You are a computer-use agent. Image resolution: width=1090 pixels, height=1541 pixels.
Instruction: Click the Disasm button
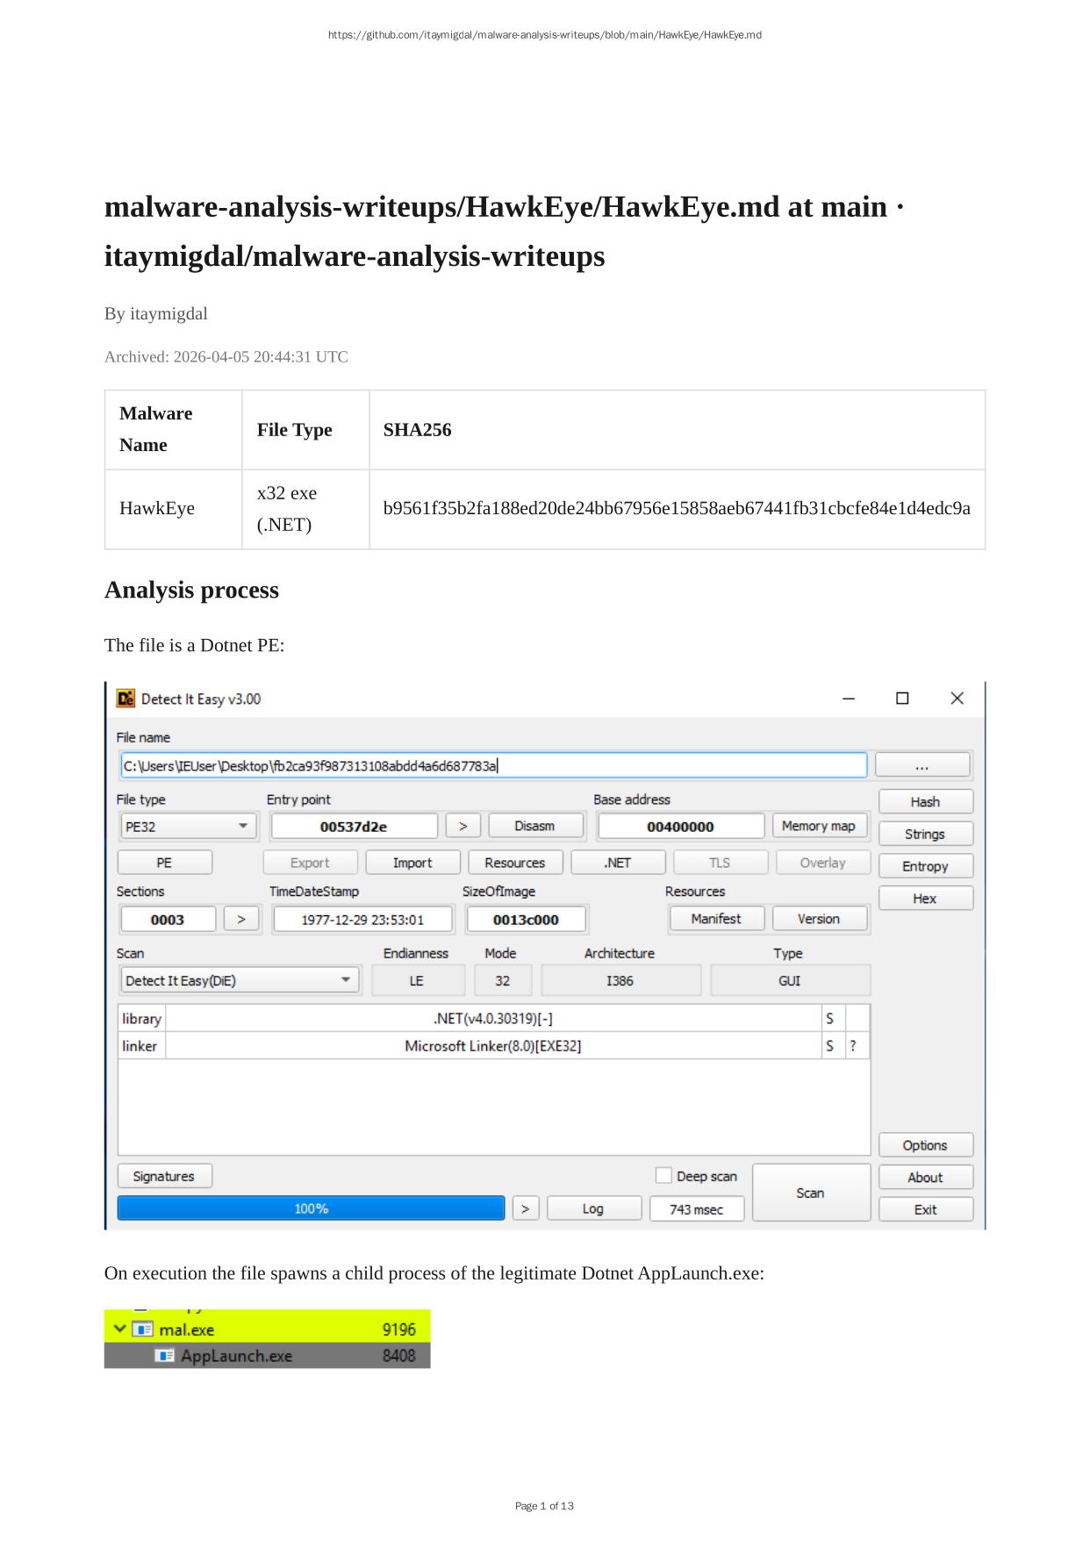pyautogui.click(x=534, y=826)
